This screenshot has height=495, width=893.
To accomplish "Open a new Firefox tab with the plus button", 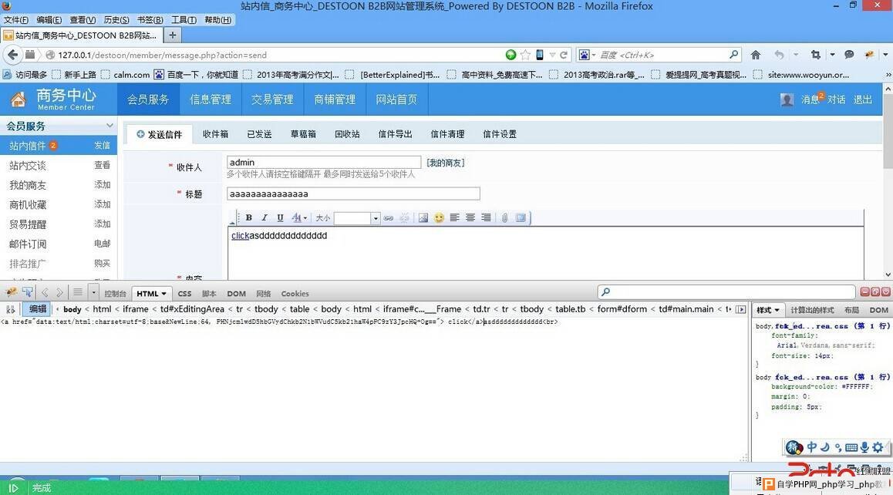I will tap(172, 35).
